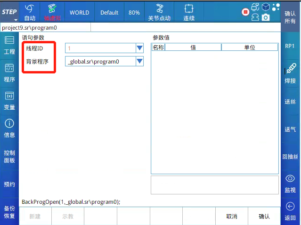The width and height of the screenshot is (301, 225).
Task: Click the 连续 continuous mode icon
Action: pos(189,12)
